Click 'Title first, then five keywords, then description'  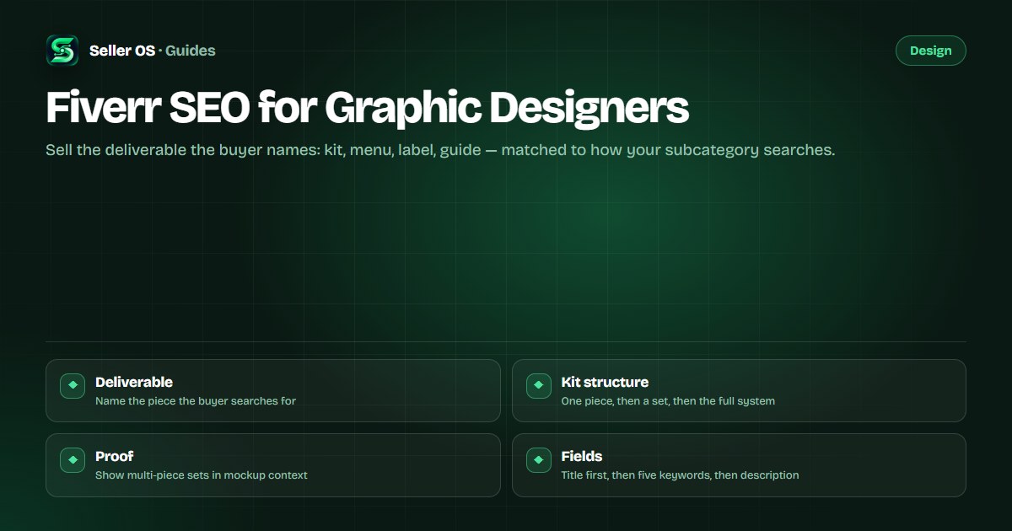[x=680, y=475]
